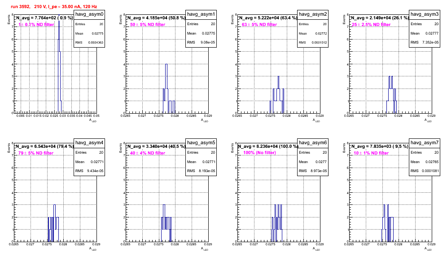Click the histogram bars in the havg_asym6 plot
This screenshot has width=447, height=257.
pyautogui.click(x=277, y=223)
